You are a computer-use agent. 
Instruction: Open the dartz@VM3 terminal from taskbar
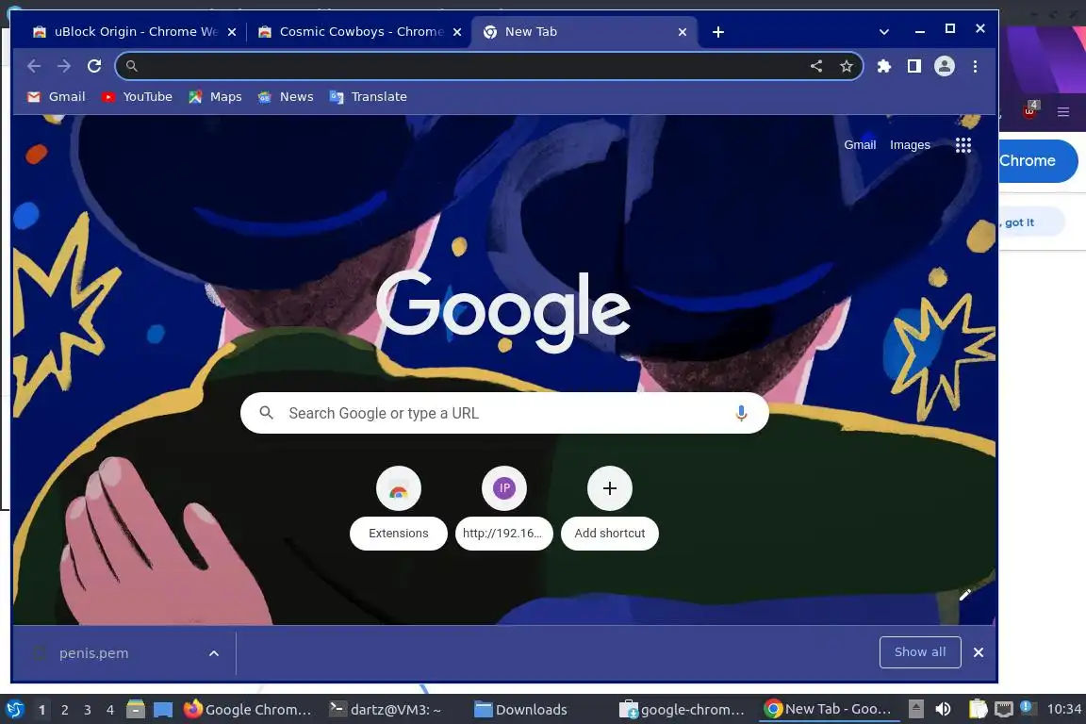point(386,709)
